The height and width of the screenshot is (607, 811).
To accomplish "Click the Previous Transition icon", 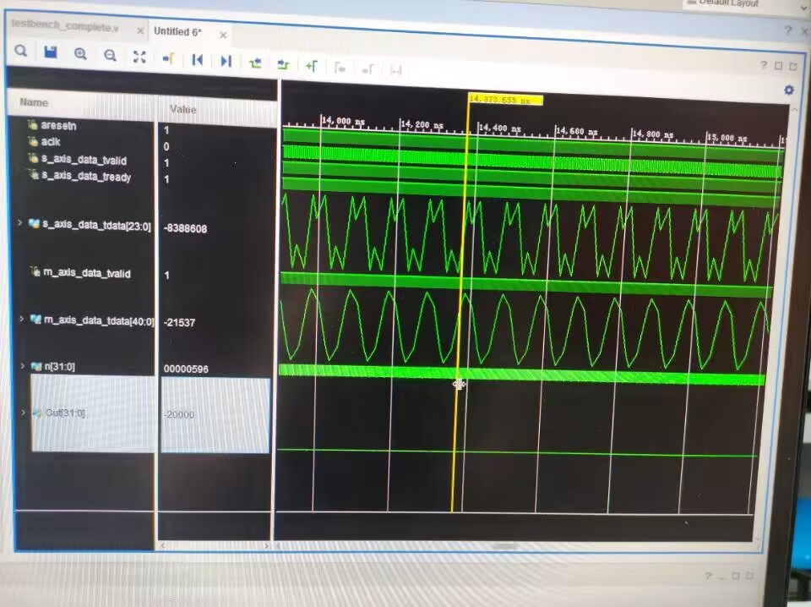I will coord(255,63).
